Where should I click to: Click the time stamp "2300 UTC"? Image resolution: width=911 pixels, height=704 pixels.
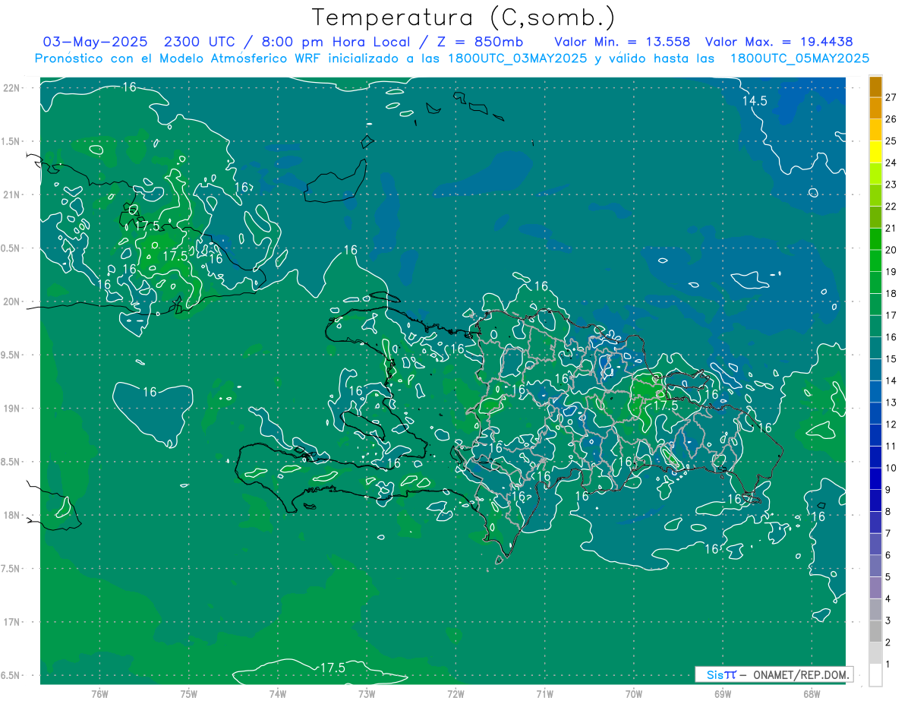click(200, 42)
